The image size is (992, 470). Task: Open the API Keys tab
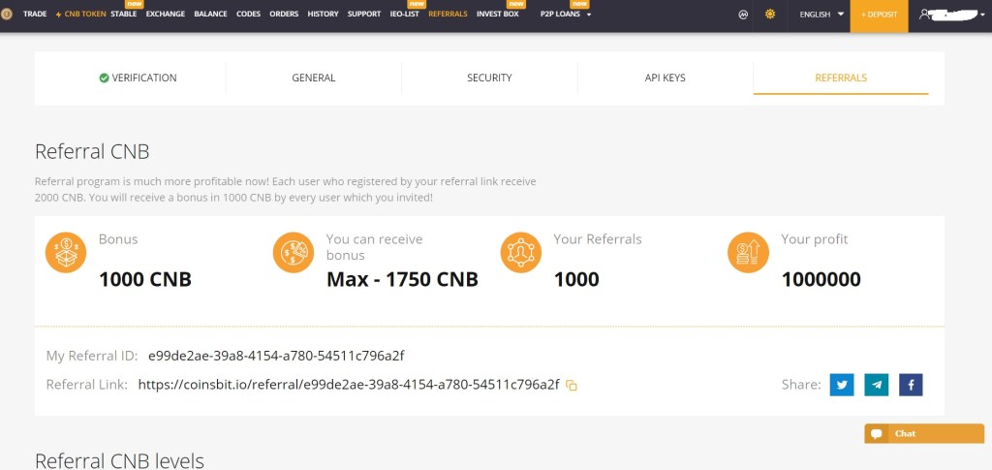point(665,78)
